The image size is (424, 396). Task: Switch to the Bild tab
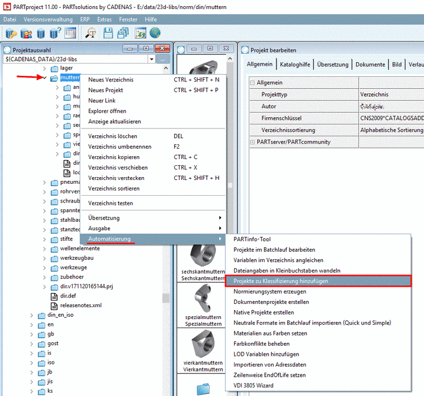pos(397,64)
